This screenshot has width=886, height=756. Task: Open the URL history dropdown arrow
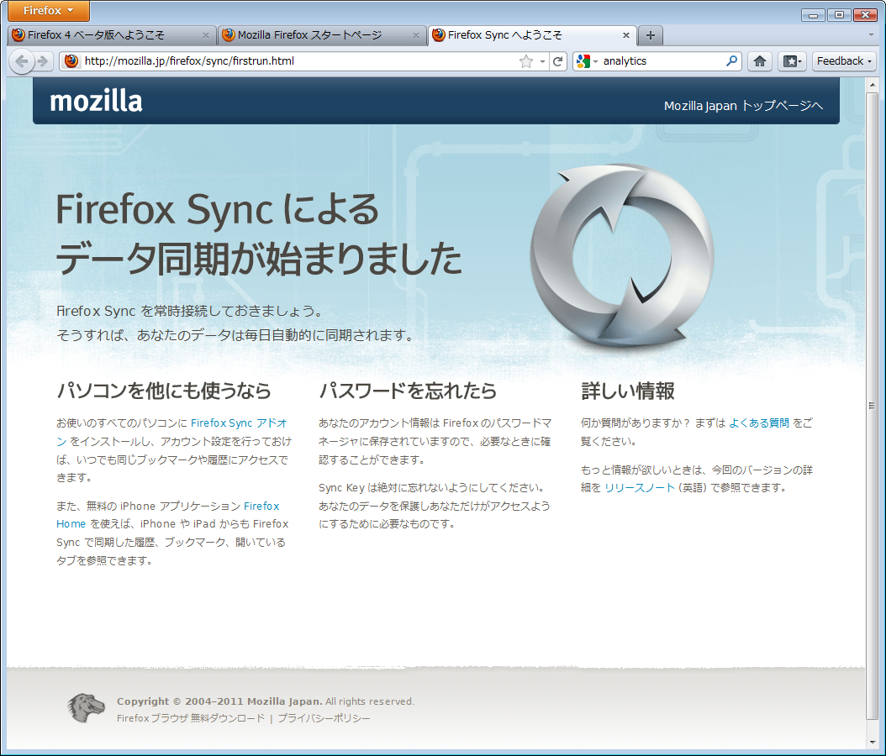(542, 61)
